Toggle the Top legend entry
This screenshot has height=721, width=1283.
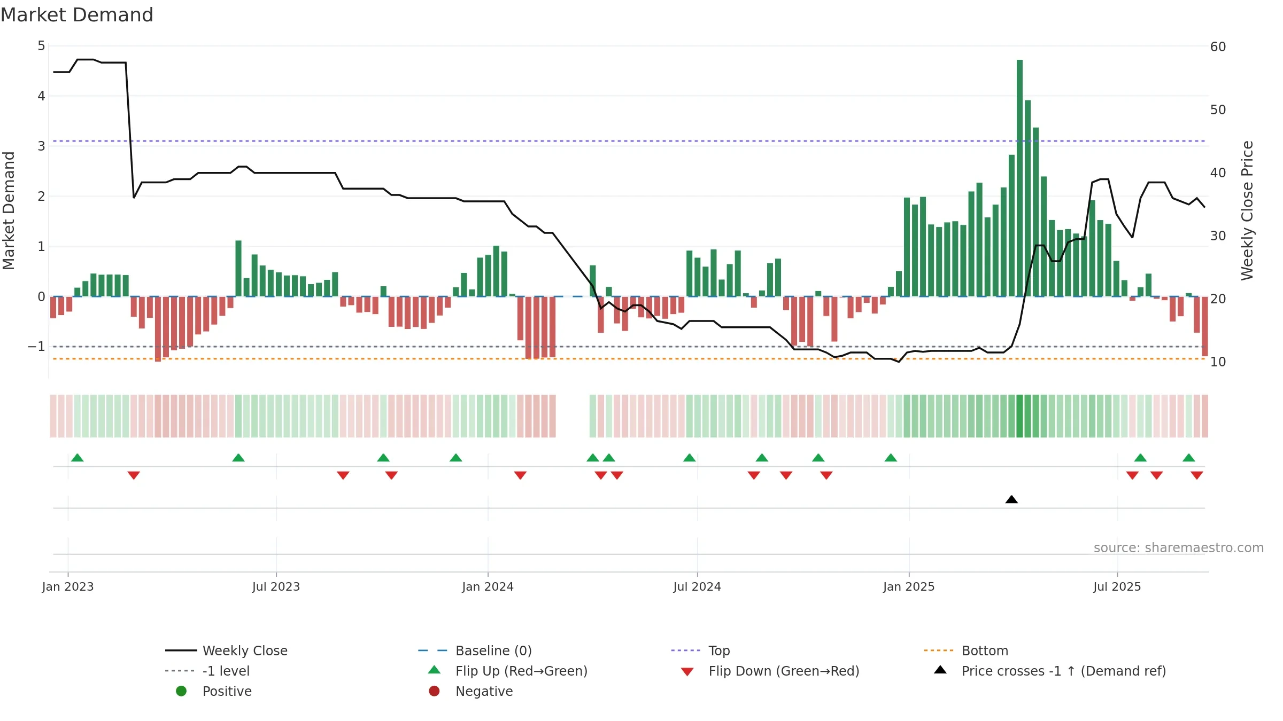point(700,651)
